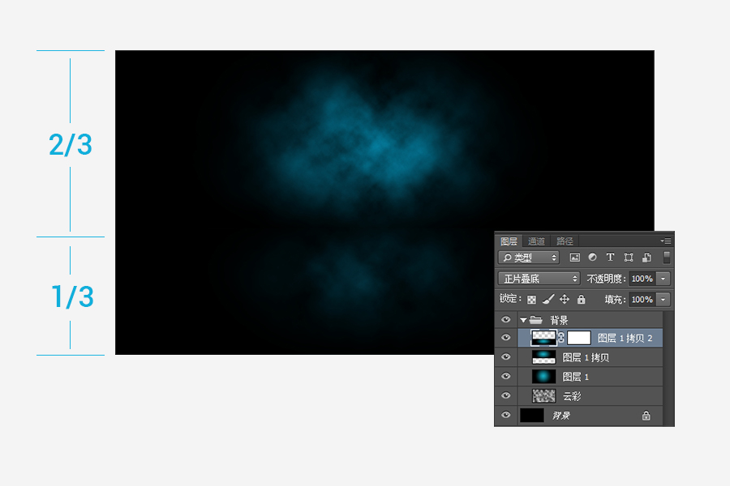Open the 填充 fill dropdown arrow
Screen dimensions: 730x486
664,300
